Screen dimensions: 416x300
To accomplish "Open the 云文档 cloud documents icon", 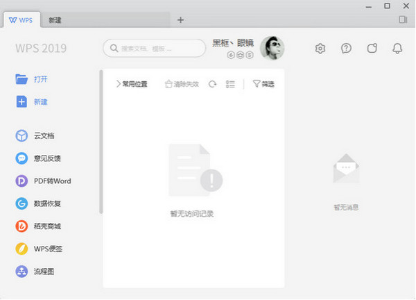I will [21, 135].
